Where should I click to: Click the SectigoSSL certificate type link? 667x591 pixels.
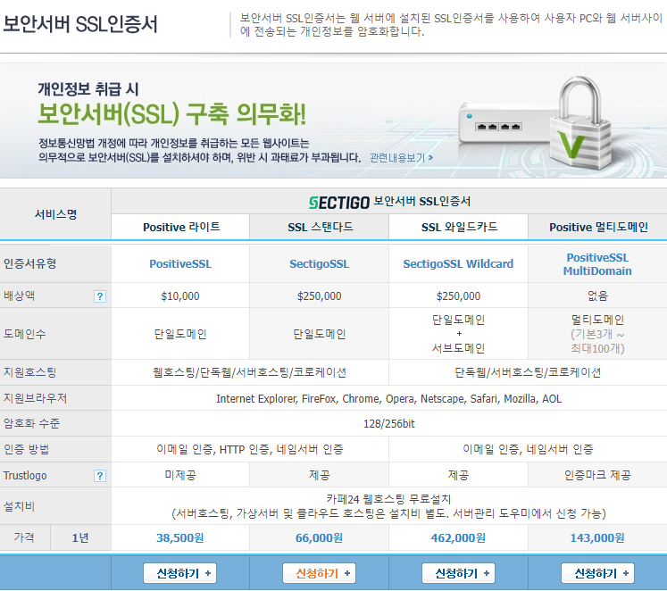(x=320, y=264)
